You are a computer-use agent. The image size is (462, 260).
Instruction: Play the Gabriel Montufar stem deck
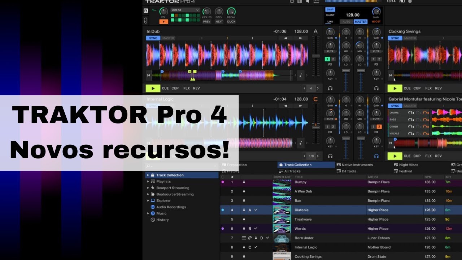(395, 156)
